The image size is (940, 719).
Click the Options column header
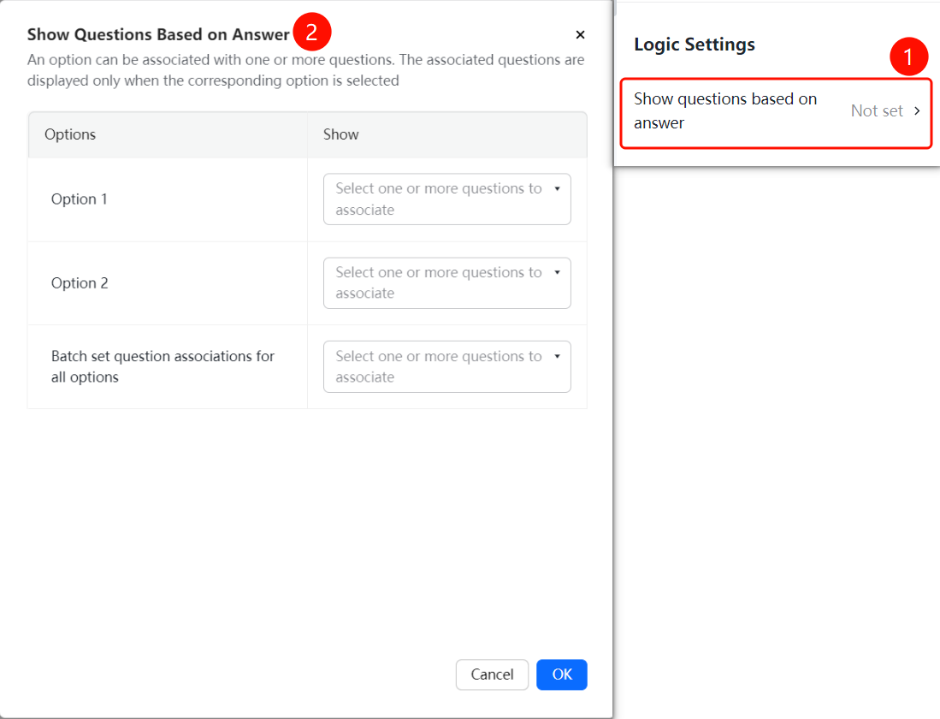point(70,134)
